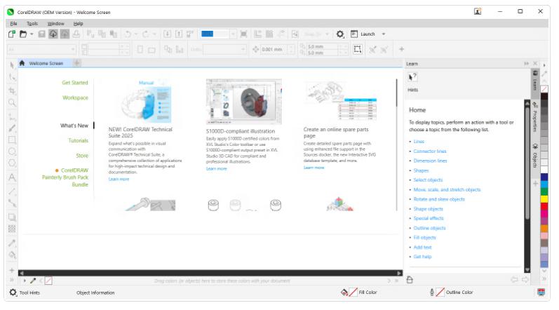The image size is (559, 310).
Task: Toggle the lock icon below the Learn panel
Action: [410, 280]
